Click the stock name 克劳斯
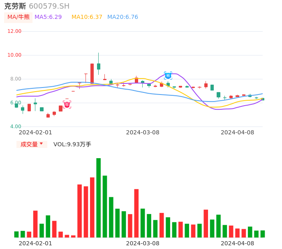Screen dimensions: 282x249 (15, 6)
